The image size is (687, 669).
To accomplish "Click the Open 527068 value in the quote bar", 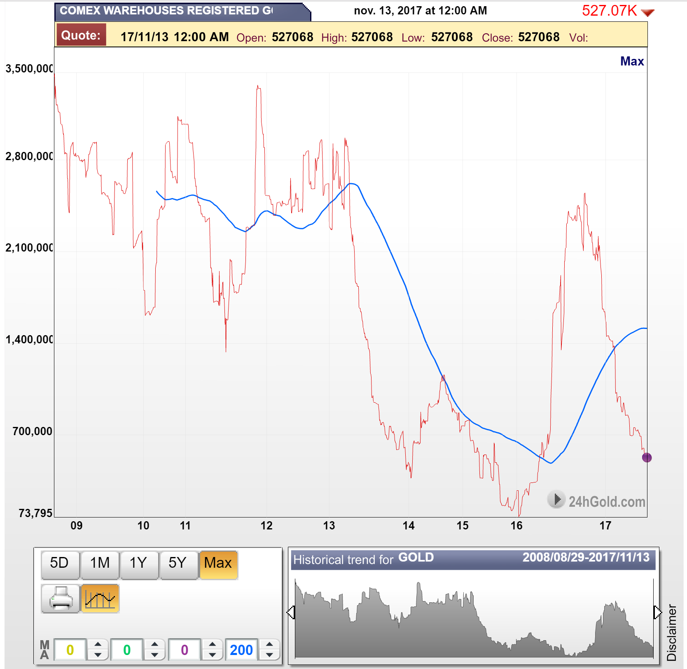I will pyautogui.click(x=292, y=37).
